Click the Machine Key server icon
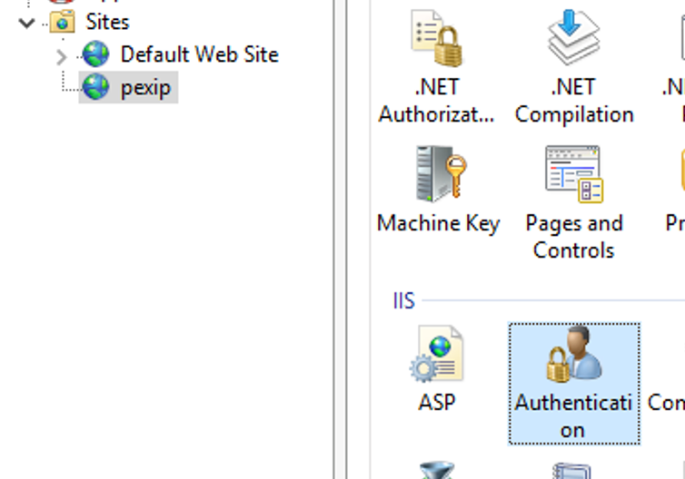This screenshot has width=685, height=479. click(x=438, y=174)
